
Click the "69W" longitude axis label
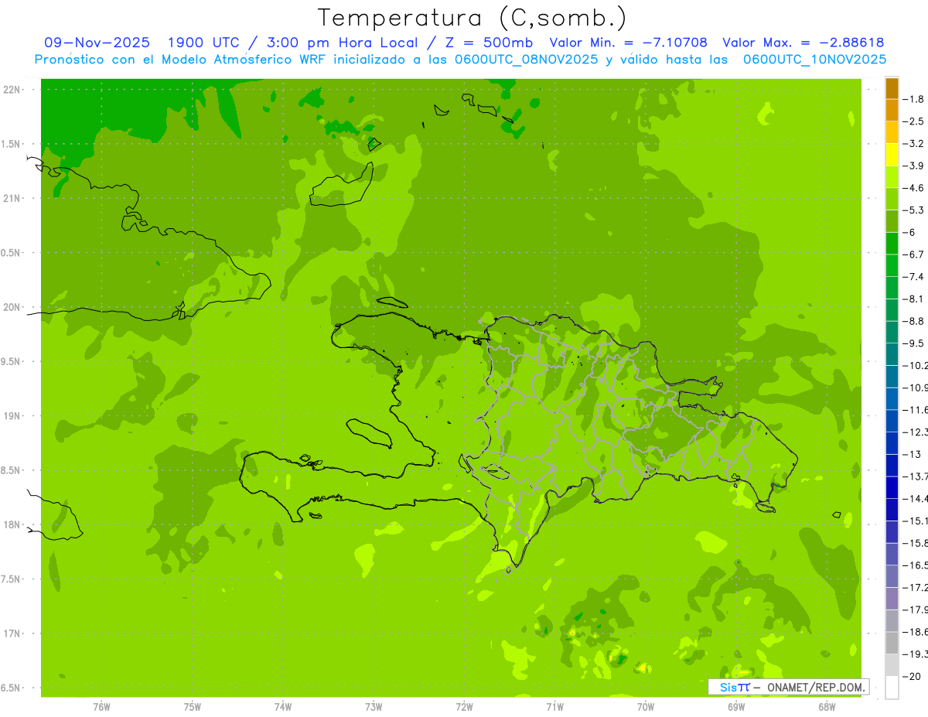736,707
